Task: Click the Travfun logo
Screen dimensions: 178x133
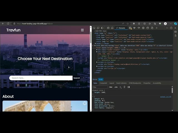Action: tap(13, 30)
